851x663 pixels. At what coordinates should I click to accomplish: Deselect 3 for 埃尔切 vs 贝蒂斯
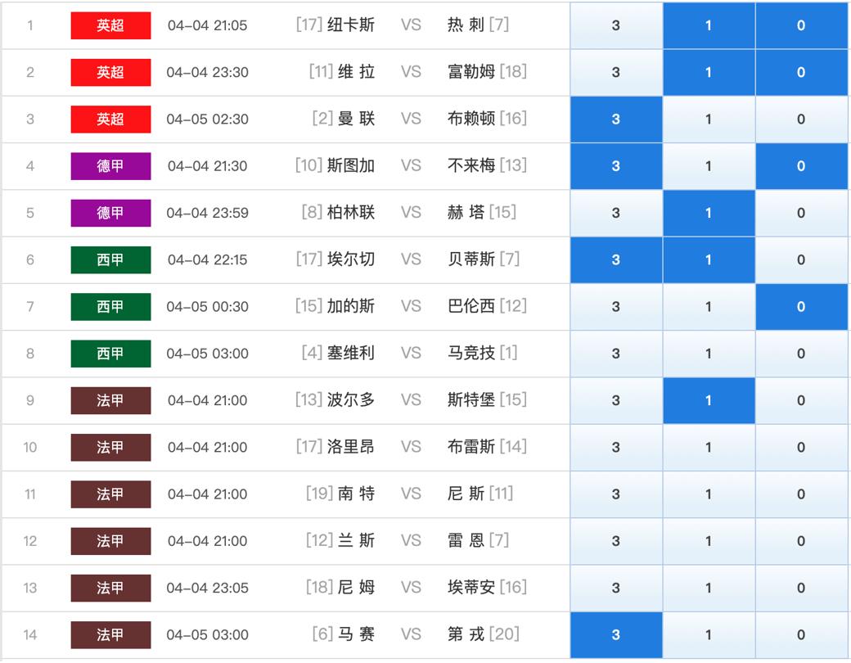(616, 260)
